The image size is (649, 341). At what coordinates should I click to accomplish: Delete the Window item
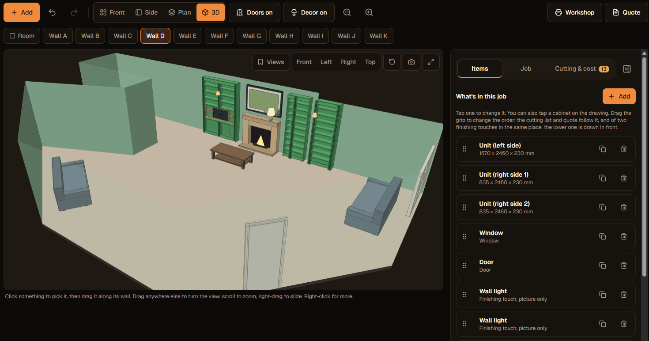click(624, 236)
